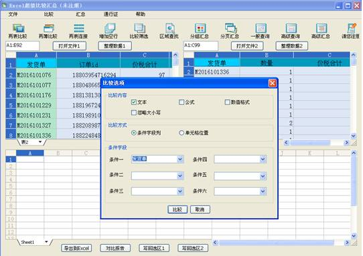Click the 分组汇总 toolbar icon
The height and width of the screenshot is (256, 363).
200,29
